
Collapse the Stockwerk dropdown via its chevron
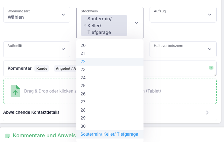136,23
